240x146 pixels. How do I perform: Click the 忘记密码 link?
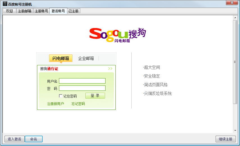click(78, 104)
